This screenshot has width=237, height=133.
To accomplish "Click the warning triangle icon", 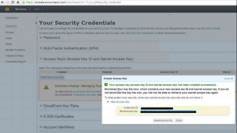I will tap(46, 87).
